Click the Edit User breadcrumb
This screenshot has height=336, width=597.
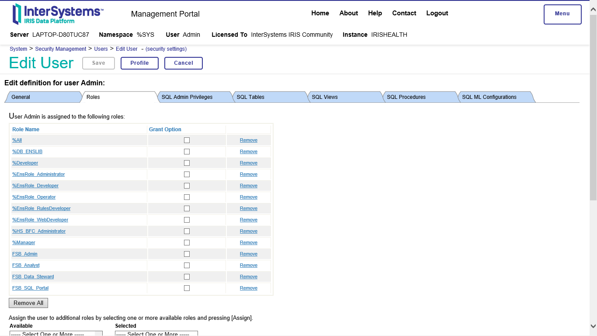coord(127,49)
